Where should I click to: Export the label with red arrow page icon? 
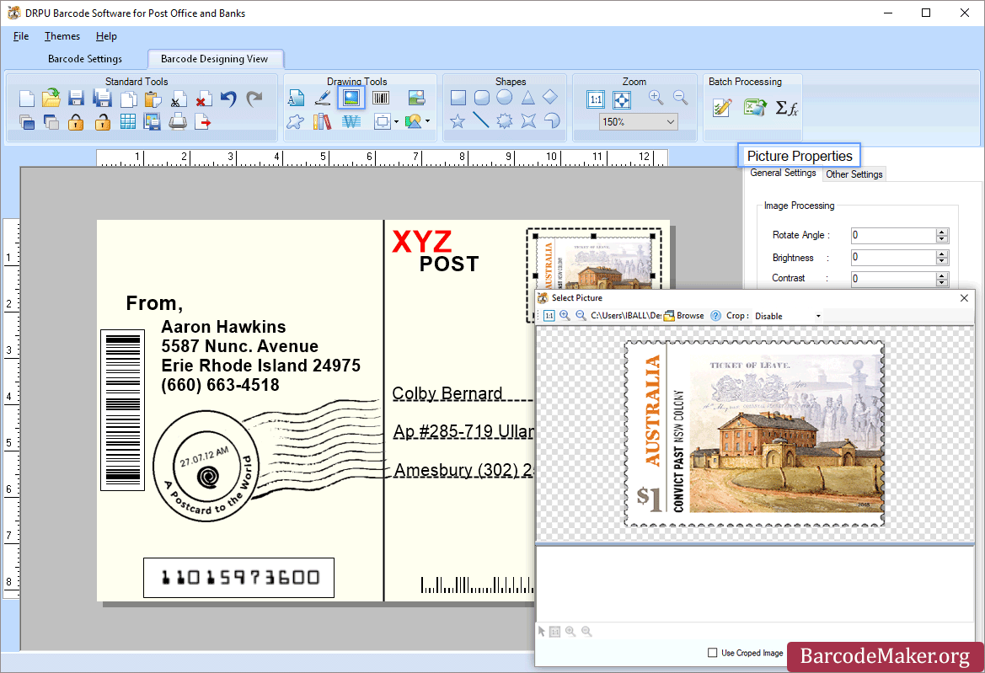(203, 121)
